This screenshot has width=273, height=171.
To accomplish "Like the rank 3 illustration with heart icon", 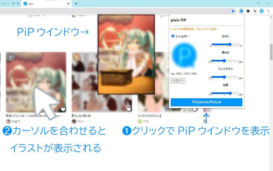I will point(129,109).
